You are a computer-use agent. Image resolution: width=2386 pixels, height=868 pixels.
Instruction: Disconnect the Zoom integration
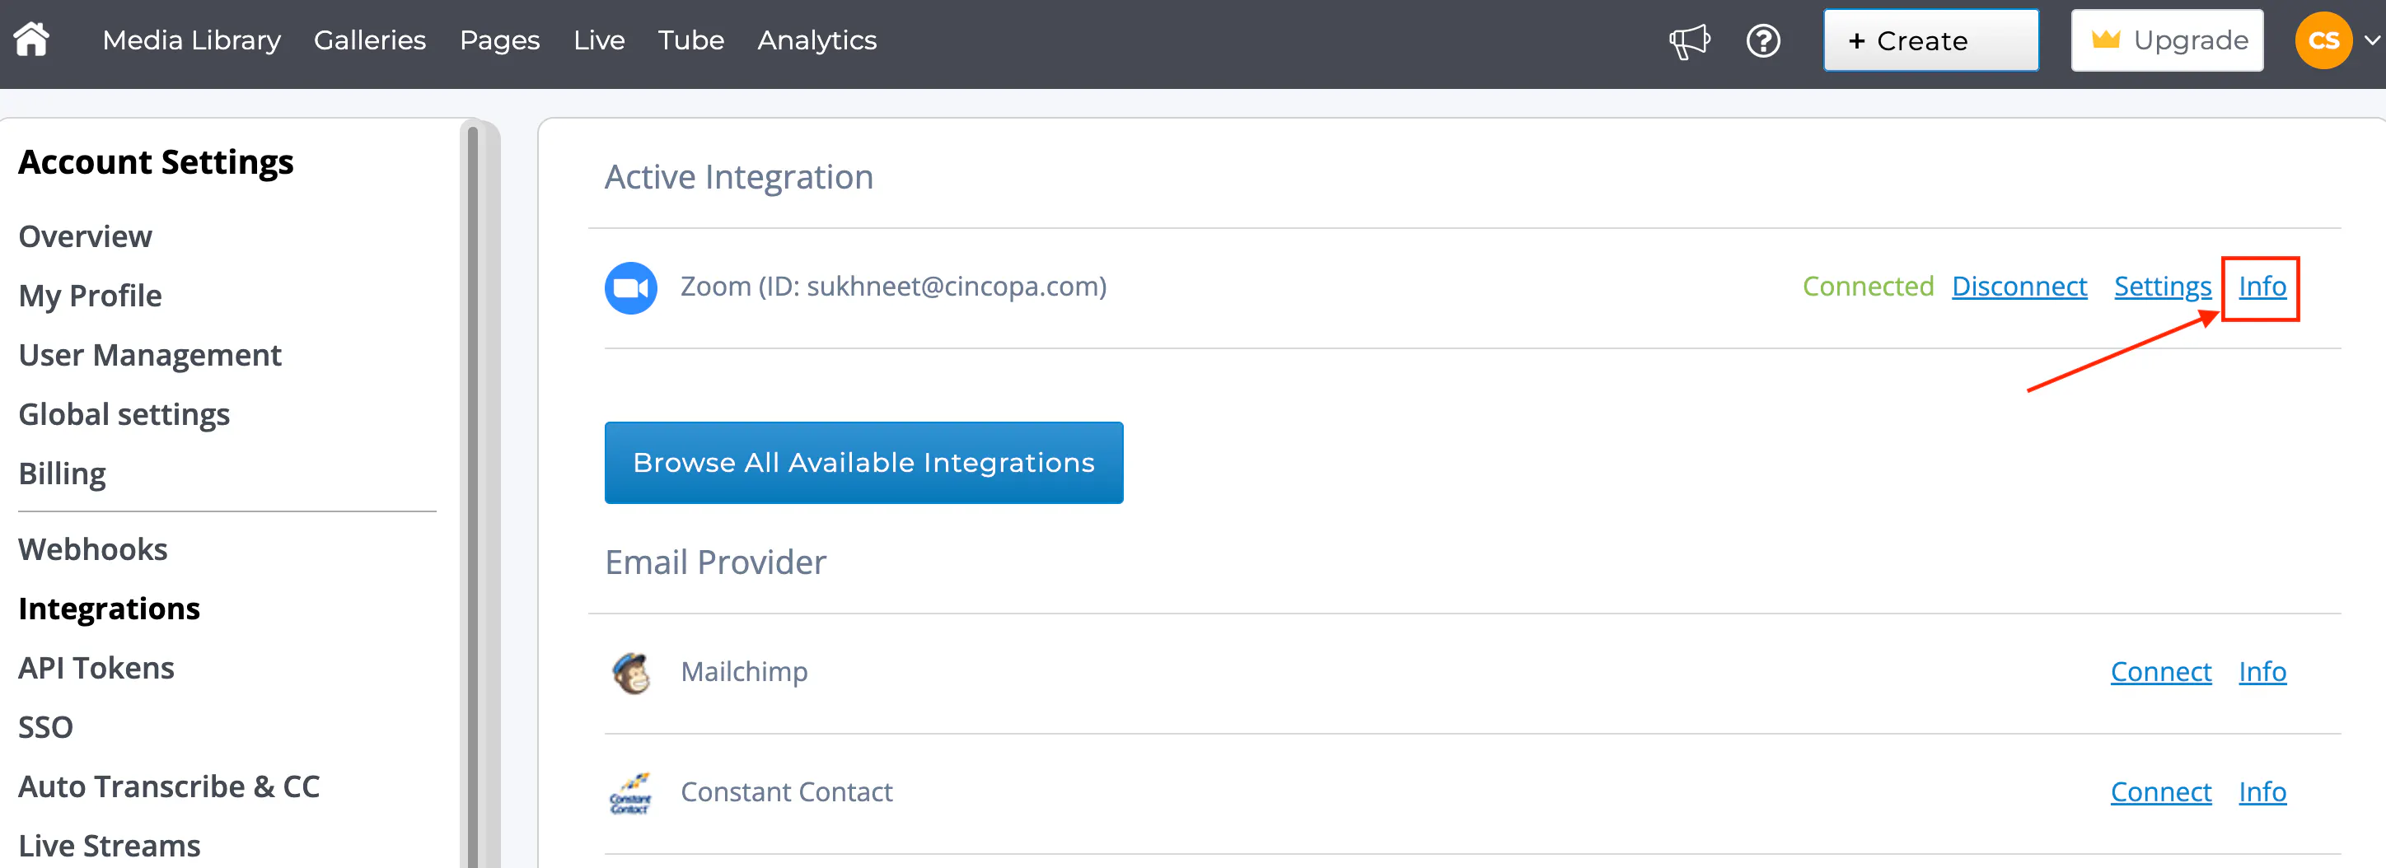coord(2019,287)
